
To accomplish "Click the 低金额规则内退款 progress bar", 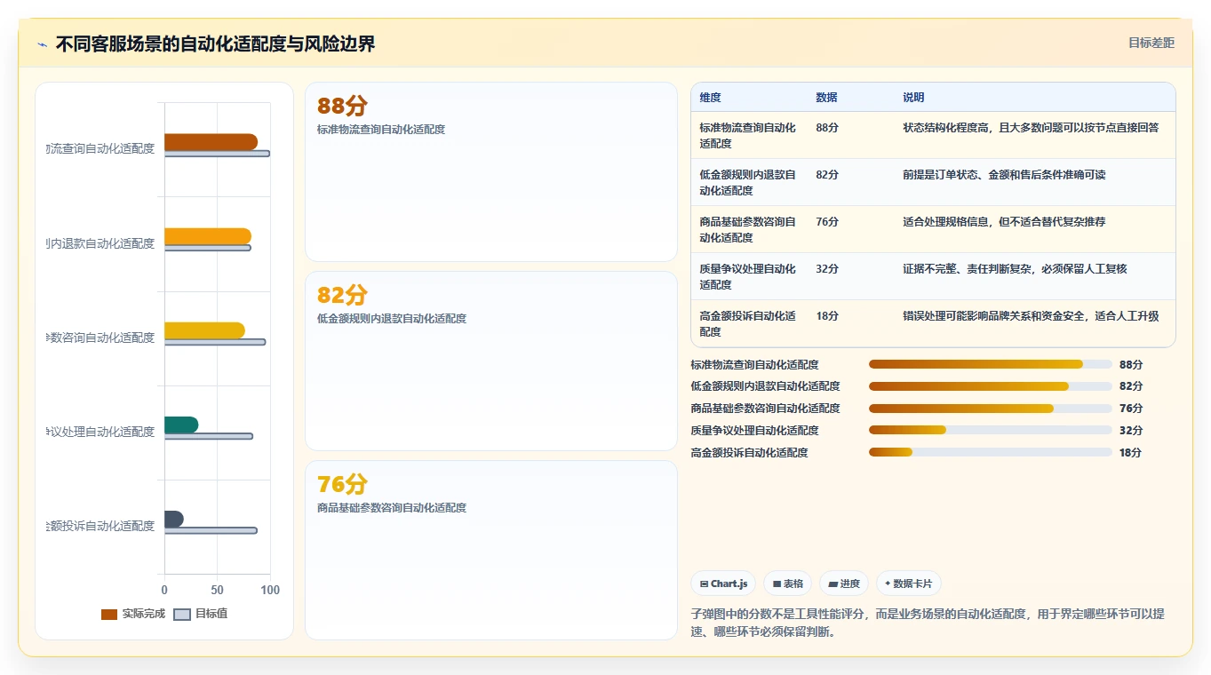I will tap(991, 386).
